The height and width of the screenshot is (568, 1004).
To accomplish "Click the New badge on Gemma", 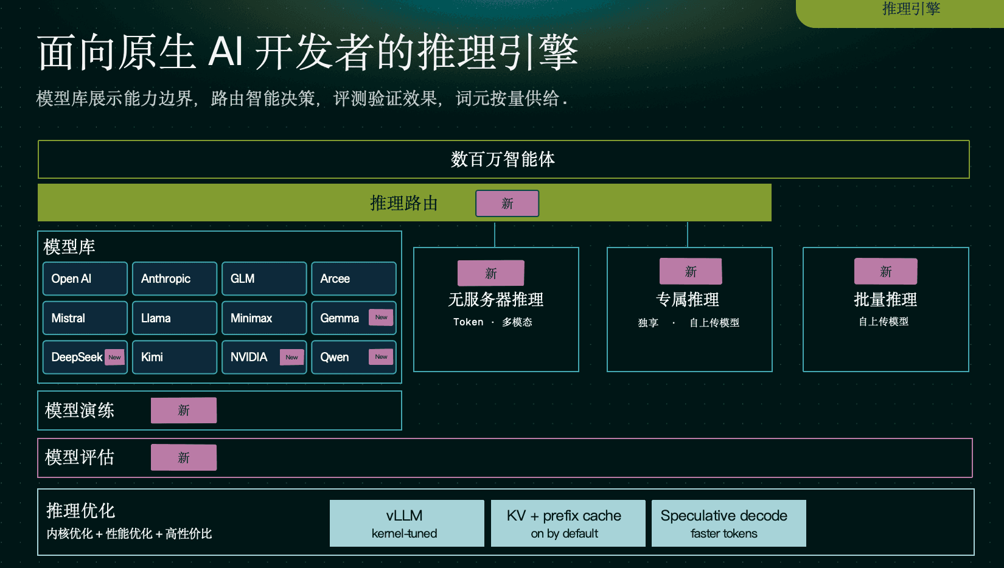I will tap(381, 317).
